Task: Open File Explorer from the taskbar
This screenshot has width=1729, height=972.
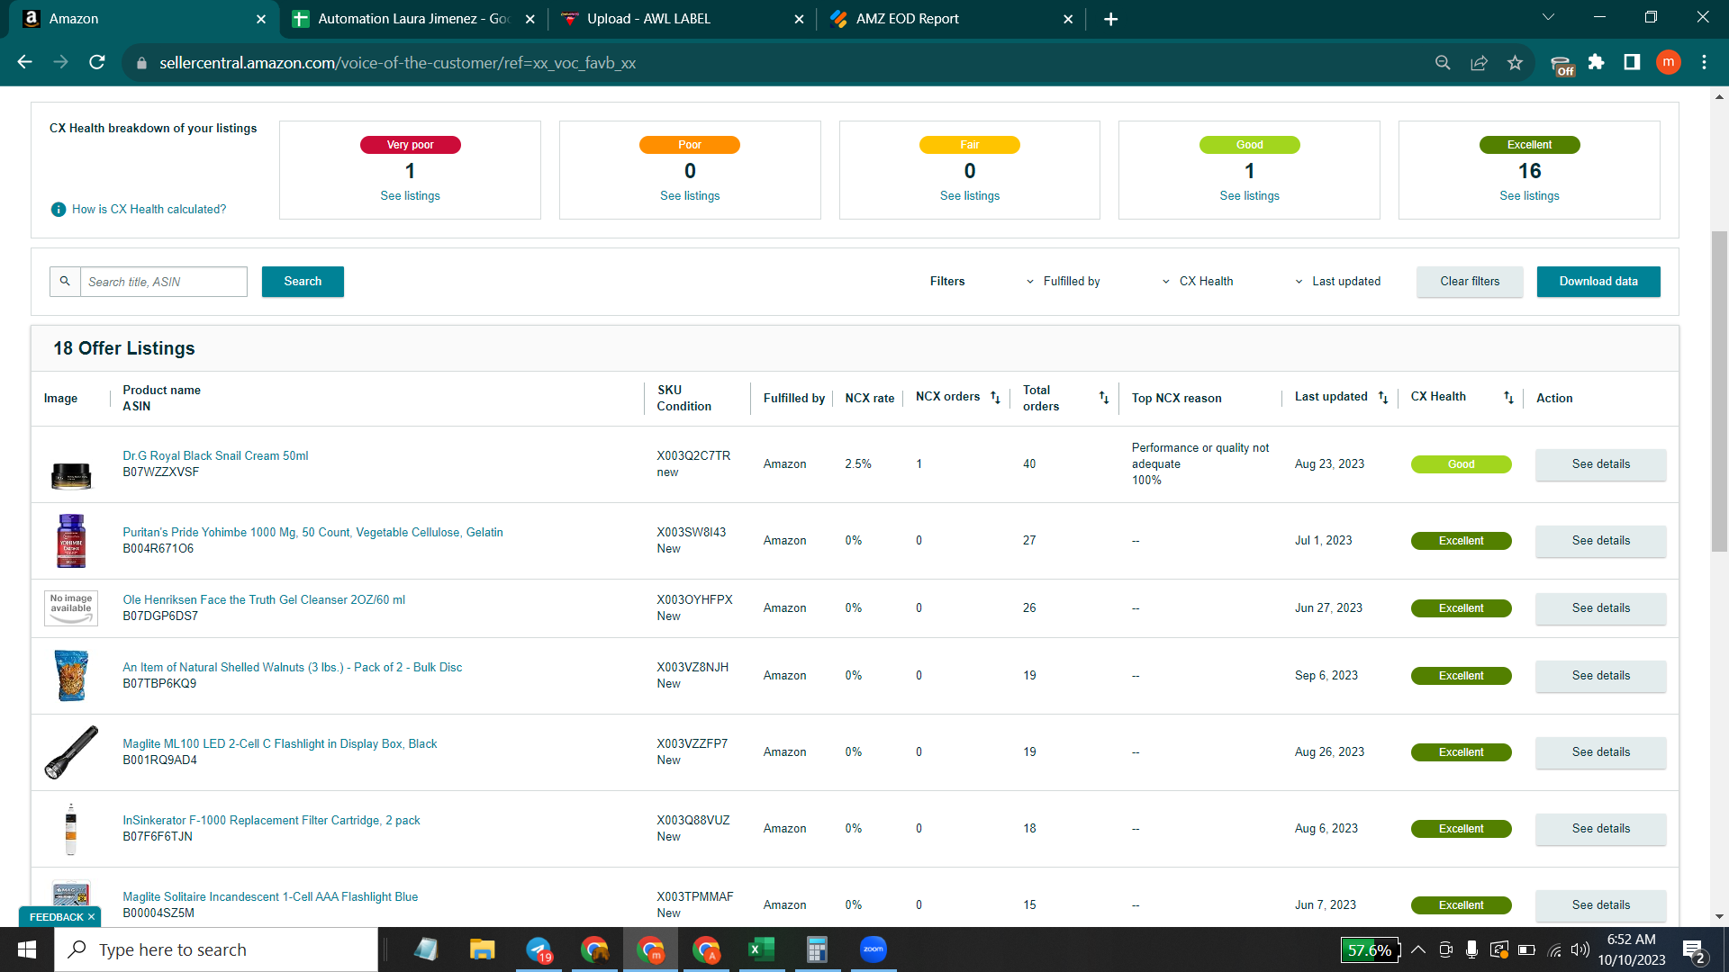Action: point(483,949)
